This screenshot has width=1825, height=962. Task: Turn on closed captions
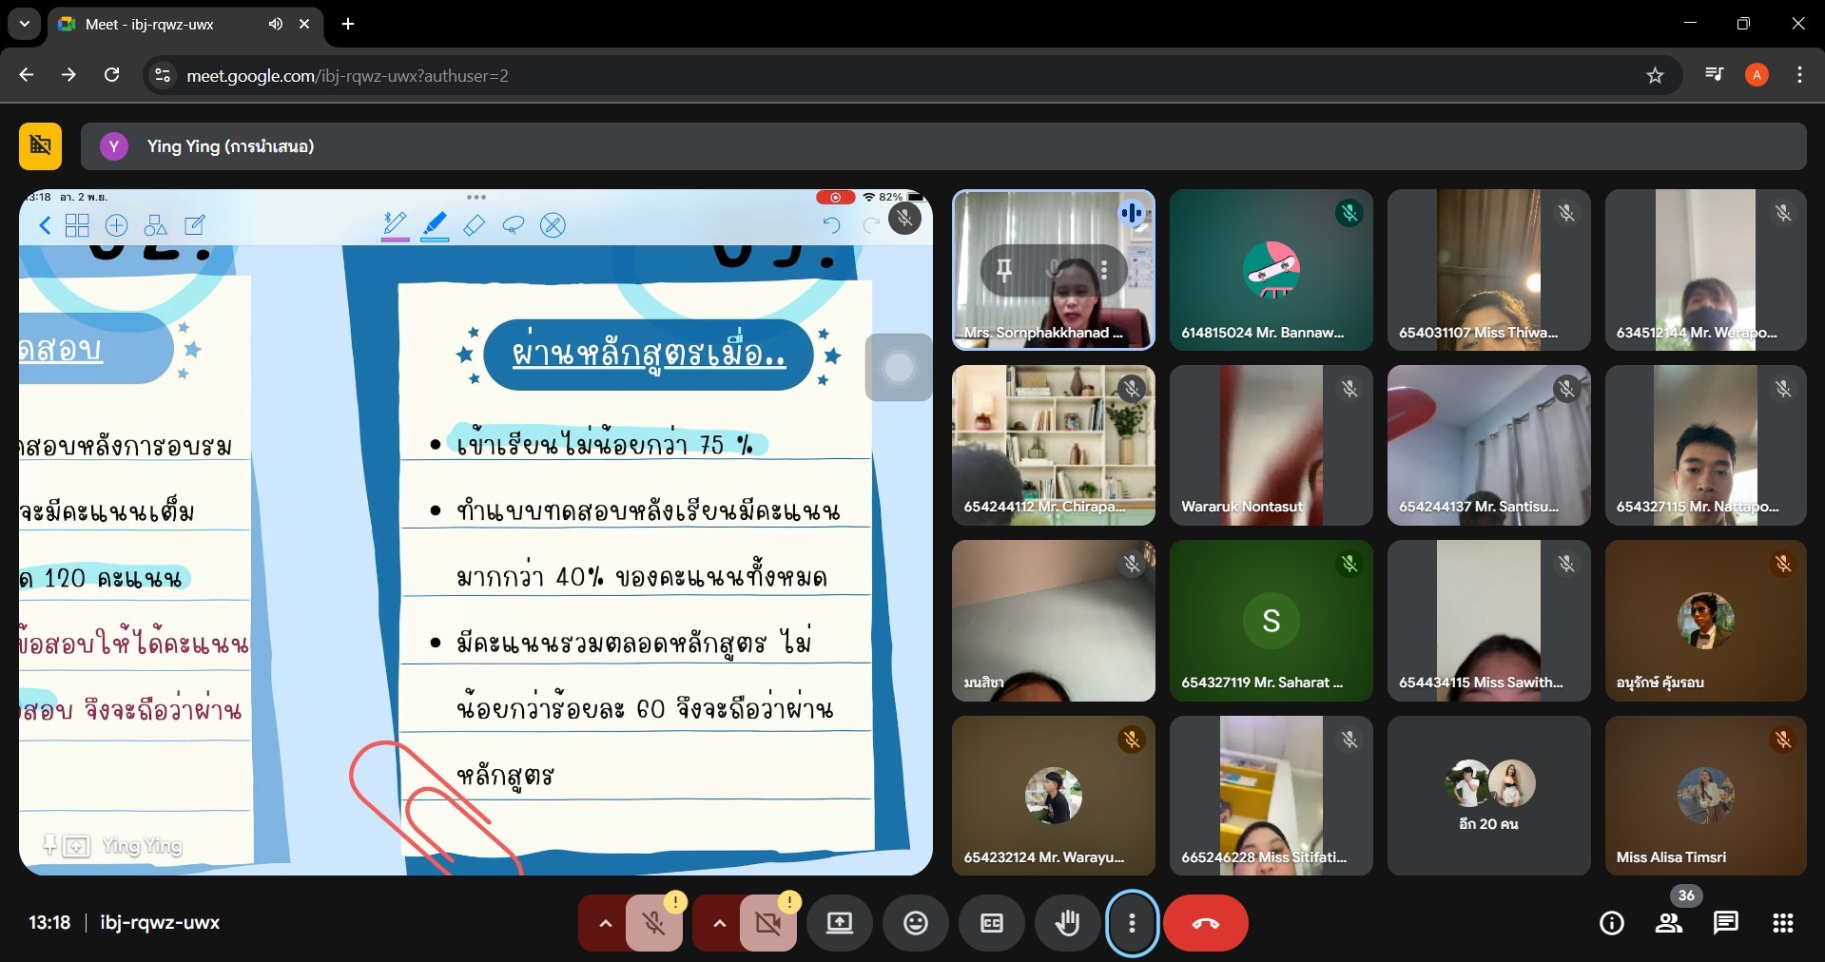[991, 922]
